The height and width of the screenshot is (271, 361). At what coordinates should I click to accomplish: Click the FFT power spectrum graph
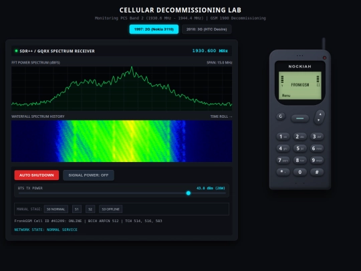(122, 89)
